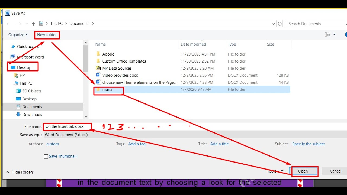347x195 pixels.
Task: Open the Tools dropdown menu
Action: pyautogui.click(x=275, y=171)
